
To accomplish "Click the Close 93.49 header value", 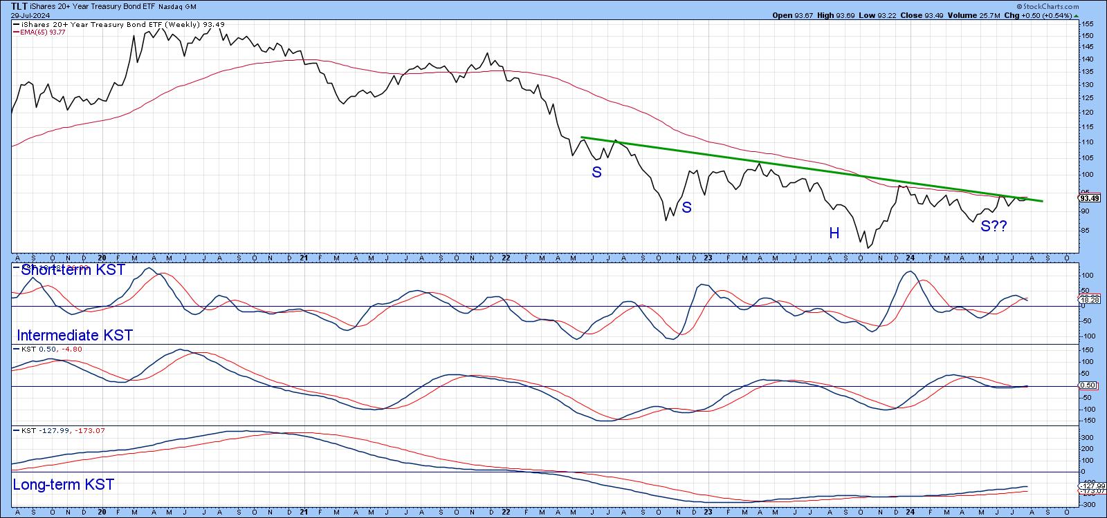I will coord(922,15).
